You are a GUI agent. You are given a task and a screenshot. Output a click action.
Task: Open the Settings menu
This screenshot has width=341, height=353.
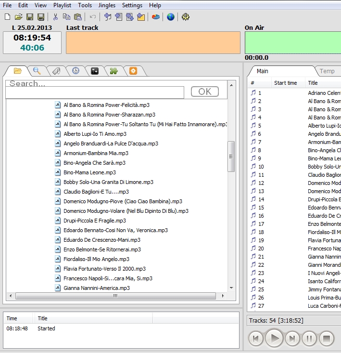tap(132, 5)
